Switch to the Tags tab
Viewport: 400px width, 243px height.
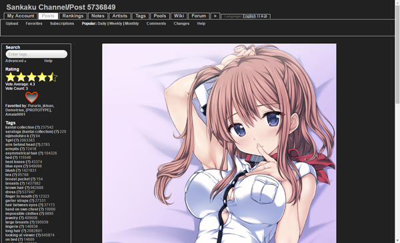pyautogui.click(x=141, y=16)
